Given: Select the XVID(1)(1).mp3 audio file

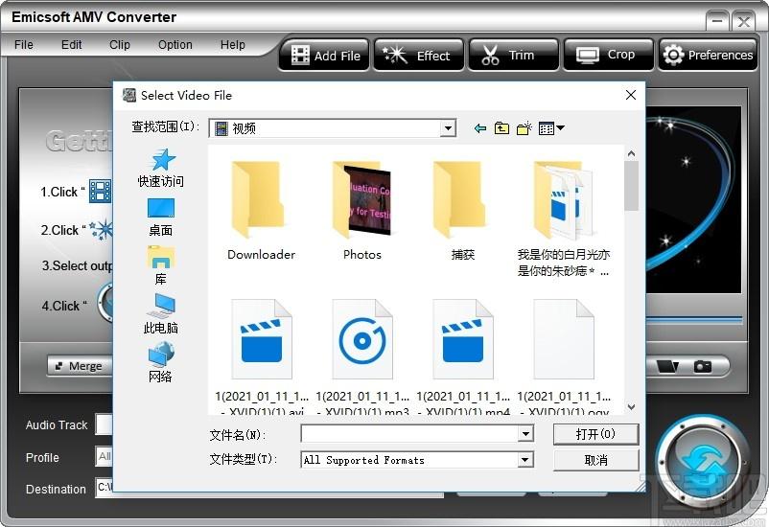Looking at the screenshot, I should (362, 356).
